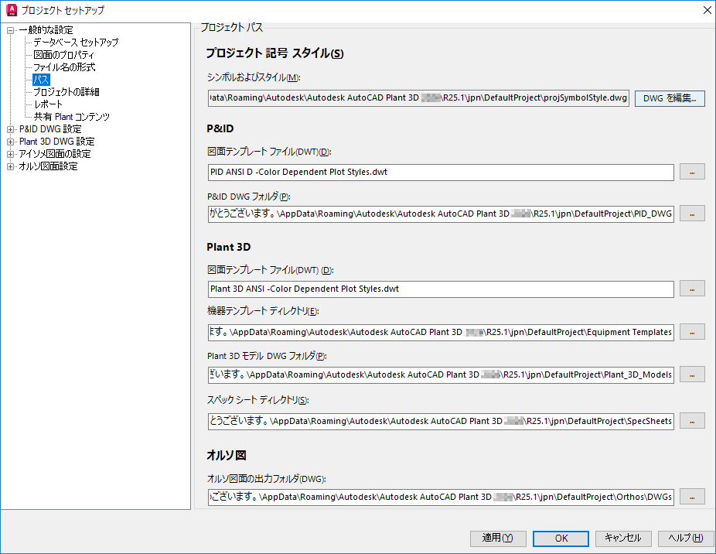Browse for ortho drawing output folder
The image size is (716, 554).
click(692, 497)
